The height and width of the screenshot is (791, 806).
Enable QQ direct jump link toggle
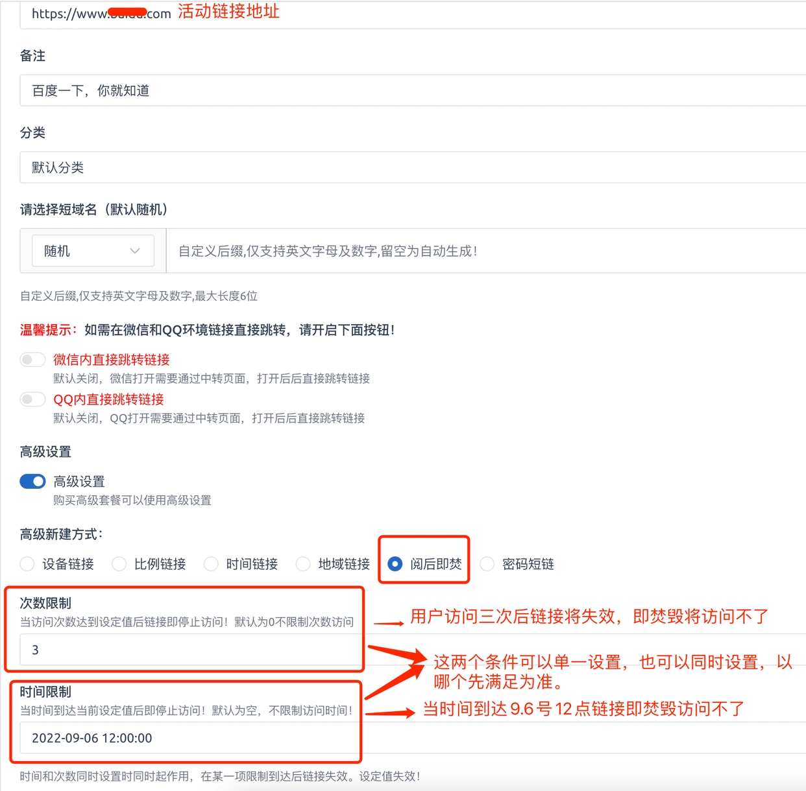[x=32, y=399]
